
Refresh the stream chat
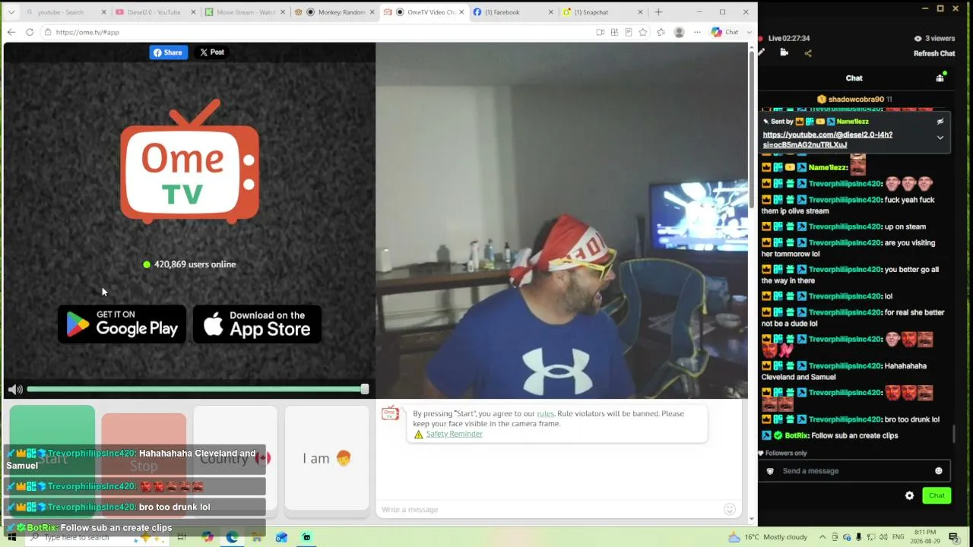point(934,54)
